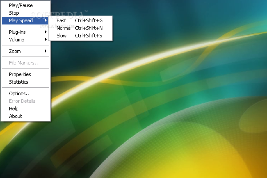267x178 pixels.
Task: Click the Ctrl+Shift+G shortcut text
Action: click(x=89, y=20)
